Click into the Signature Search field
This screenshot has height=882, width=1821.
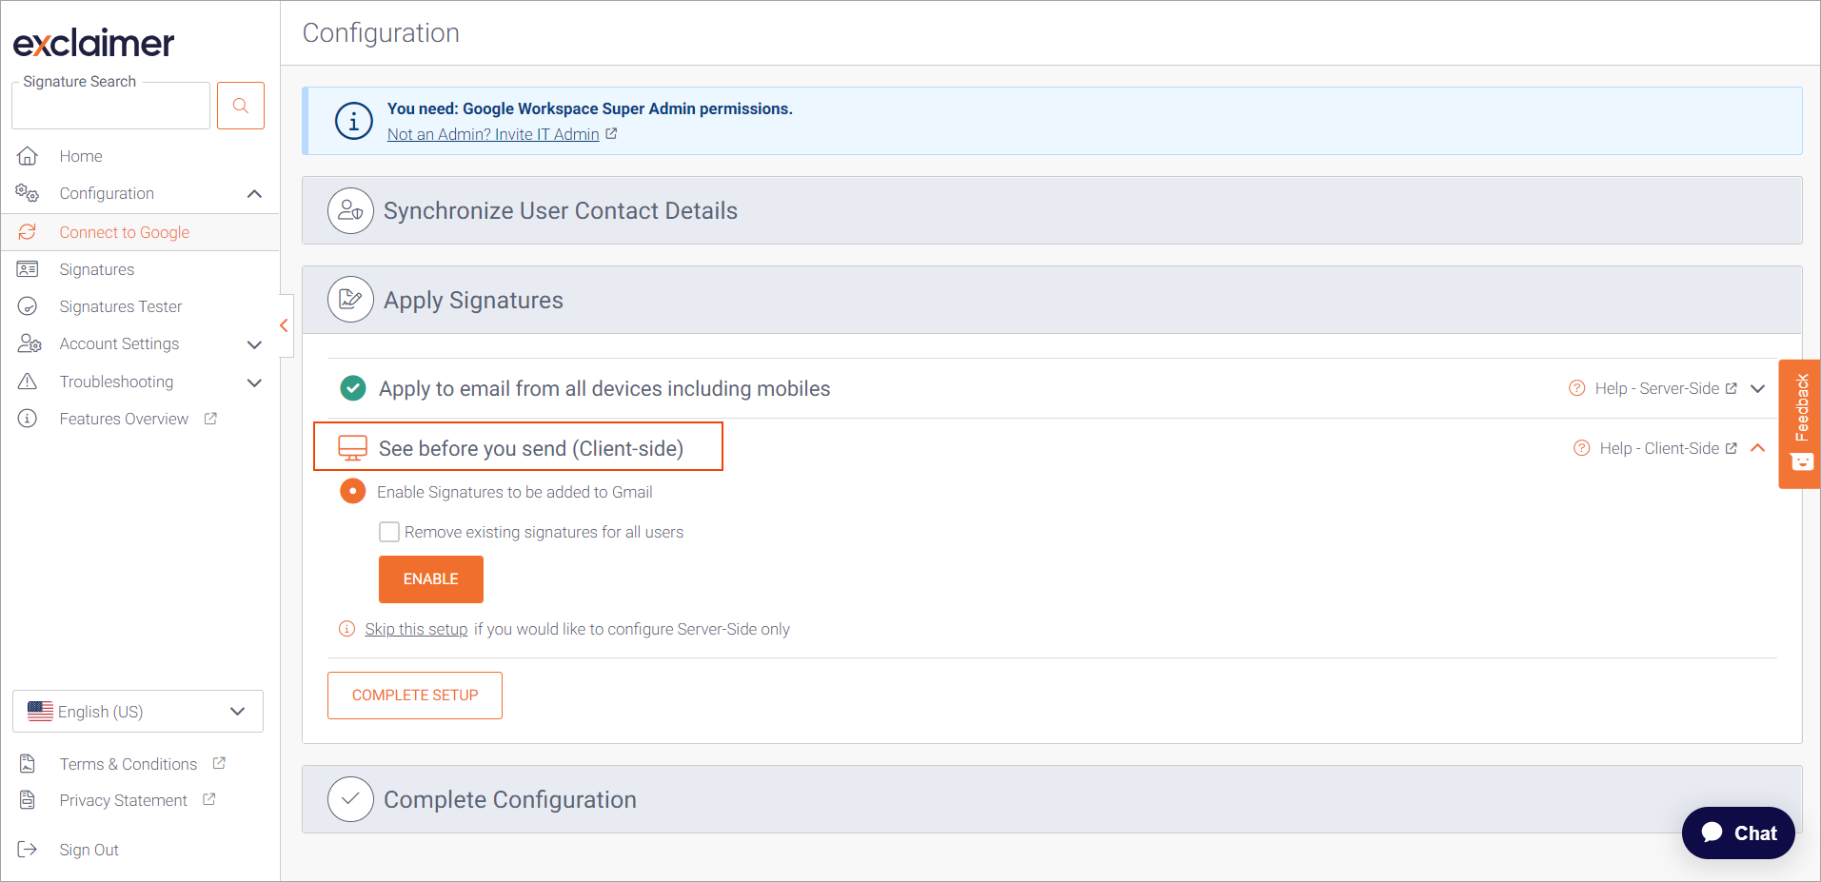click(x=110, y=108)
